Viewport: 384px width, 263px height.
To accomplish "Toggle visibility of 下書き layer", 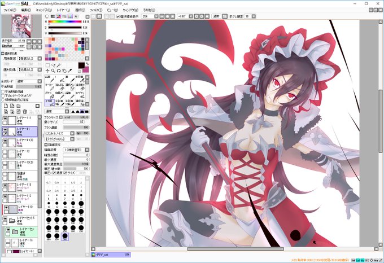I will coord(5,174).
